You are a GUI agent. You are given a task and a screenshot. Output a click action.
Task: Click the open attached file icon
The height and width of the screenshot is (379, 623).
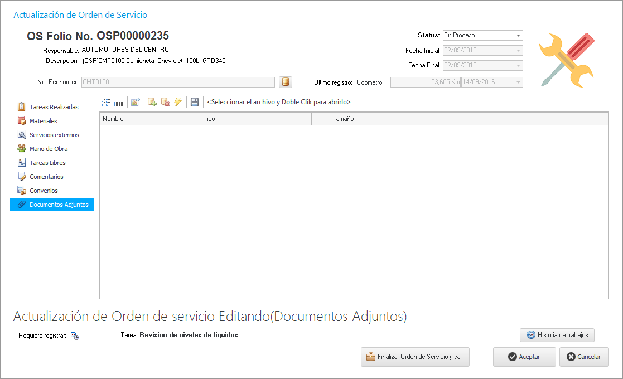point(135,102)
